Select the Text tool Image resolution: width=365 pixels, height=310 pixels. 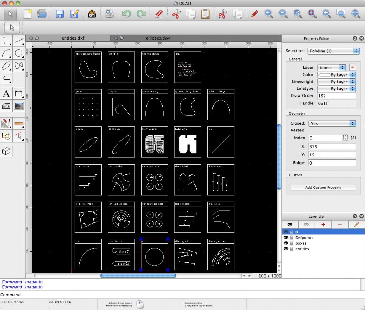click(6, 93)
